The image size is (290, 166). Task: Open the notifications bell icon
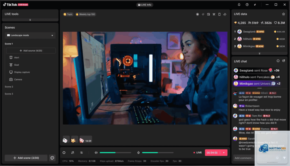(239, 5)
